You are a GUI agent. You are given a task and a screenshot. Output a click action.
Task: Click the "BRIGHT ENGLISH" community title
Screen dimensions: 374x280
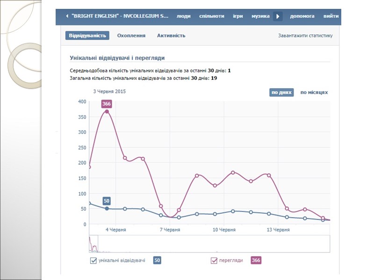(x=120, y=16)
